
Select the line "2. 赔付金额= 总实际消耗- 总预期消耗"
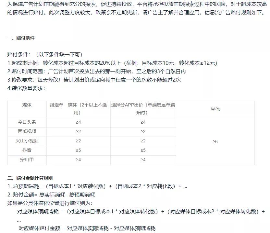pos(51,195)
